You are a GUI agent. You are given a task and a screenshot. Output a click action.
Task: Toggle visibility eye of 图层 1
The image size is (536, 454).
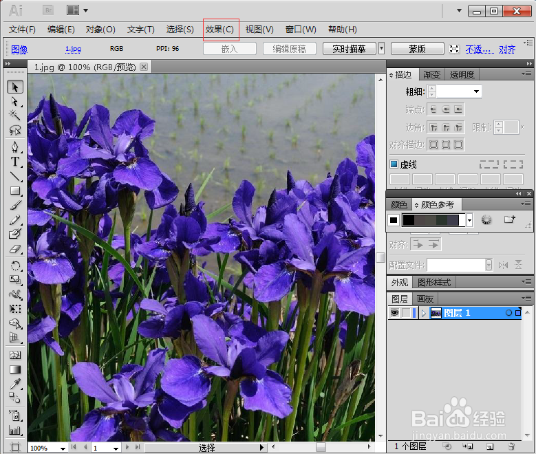tap(394, 313)
